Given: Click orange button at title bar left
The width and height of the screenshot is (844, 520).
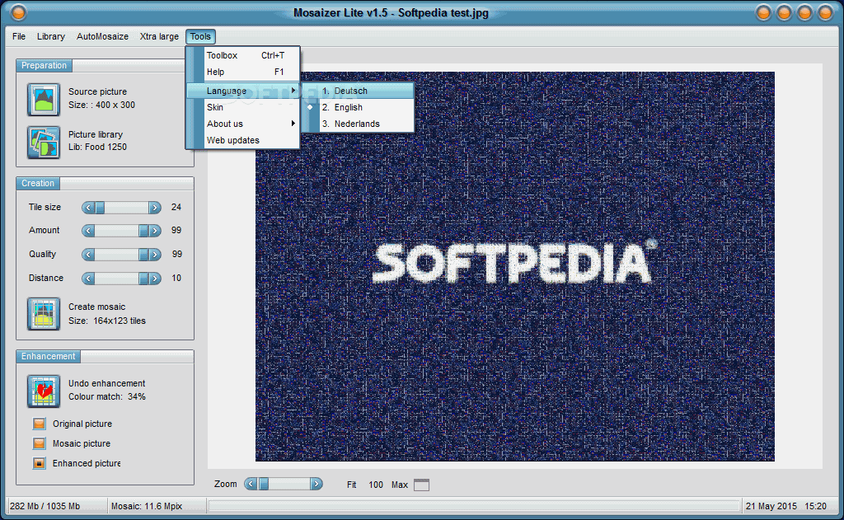Looking at the screenshot, I should coord(18,12).
